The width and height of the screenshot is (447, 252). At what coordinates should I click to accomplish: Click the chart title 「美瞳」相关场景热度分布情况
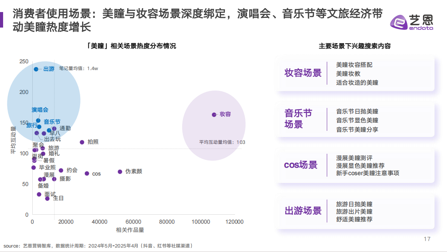click(132, 46)
